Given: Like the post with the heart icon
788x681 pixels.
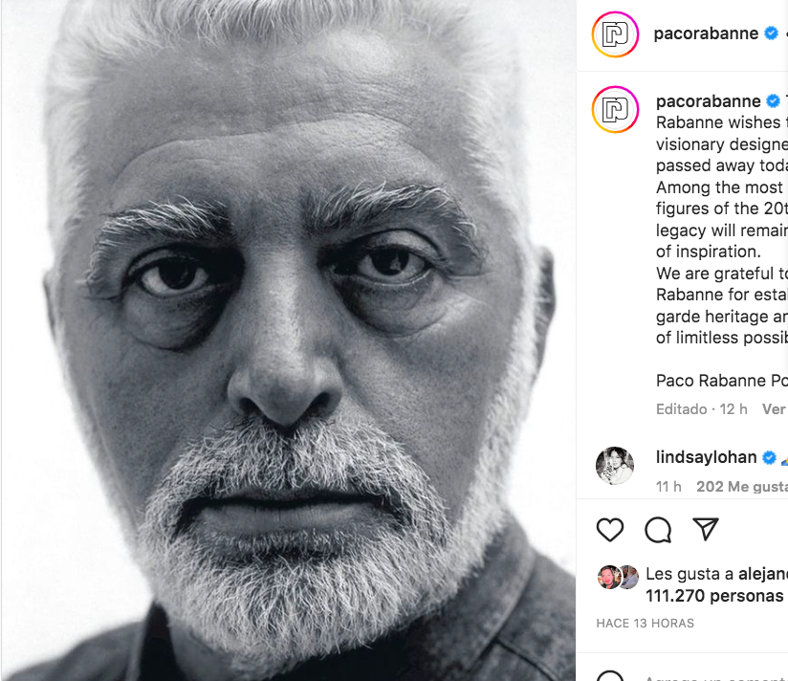Looking at the screenshot, I should (x=610, y=530).
